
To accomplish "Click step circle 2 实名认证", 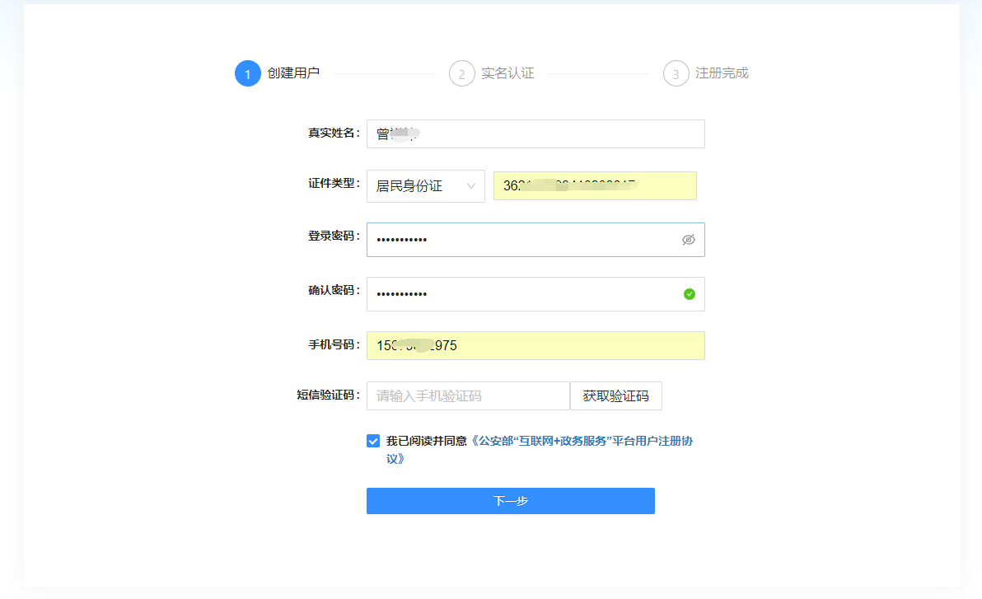I will [x=461, y=73].
